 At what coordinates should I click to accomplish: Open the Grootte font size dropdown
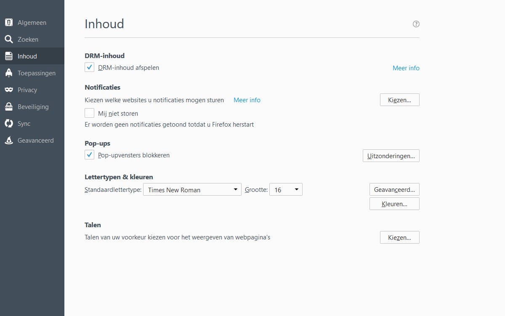coord(286,189)
